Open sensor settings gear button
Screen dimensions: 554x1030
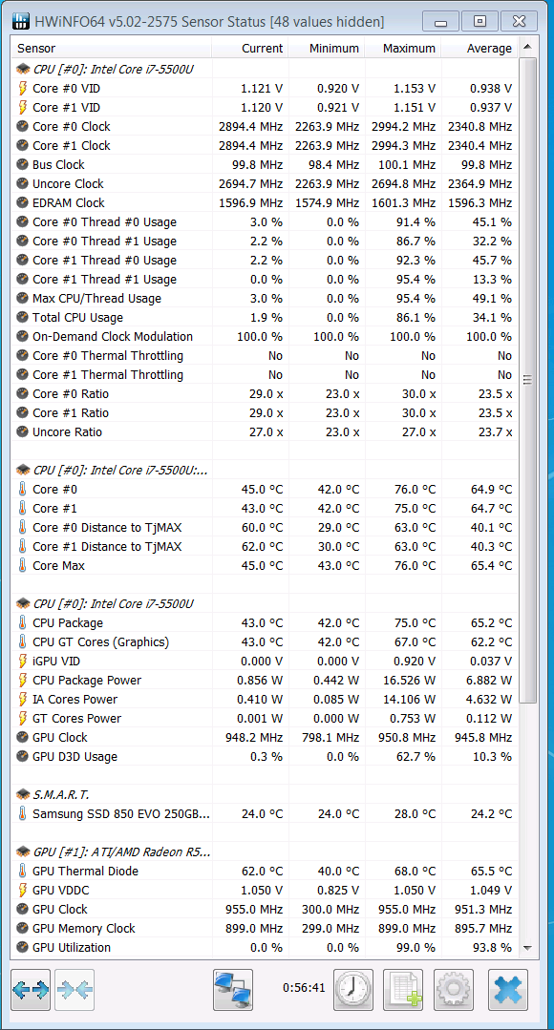click(x=453, y=990)
